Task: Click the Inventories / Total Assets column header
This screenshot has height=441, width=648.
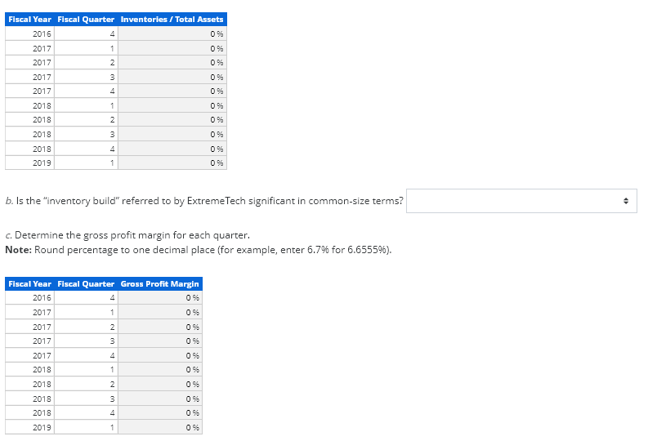Action: coord(172,19)
